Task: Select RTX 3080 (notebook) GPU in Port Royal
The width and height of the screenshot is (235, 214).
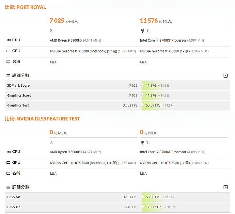Action: click(93, 51)
